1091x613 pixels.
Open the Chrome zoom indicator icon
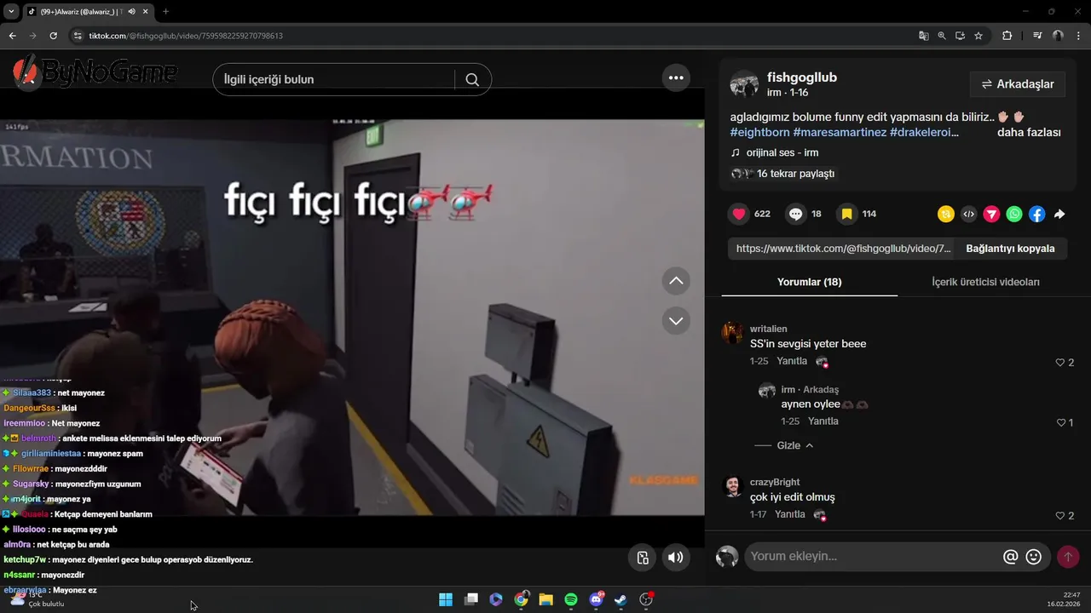coord(942,36)
